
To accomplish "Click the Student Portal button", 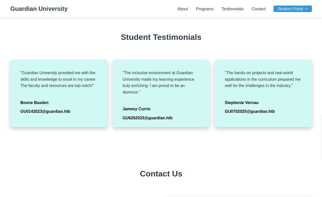I will tap(293, 9).
